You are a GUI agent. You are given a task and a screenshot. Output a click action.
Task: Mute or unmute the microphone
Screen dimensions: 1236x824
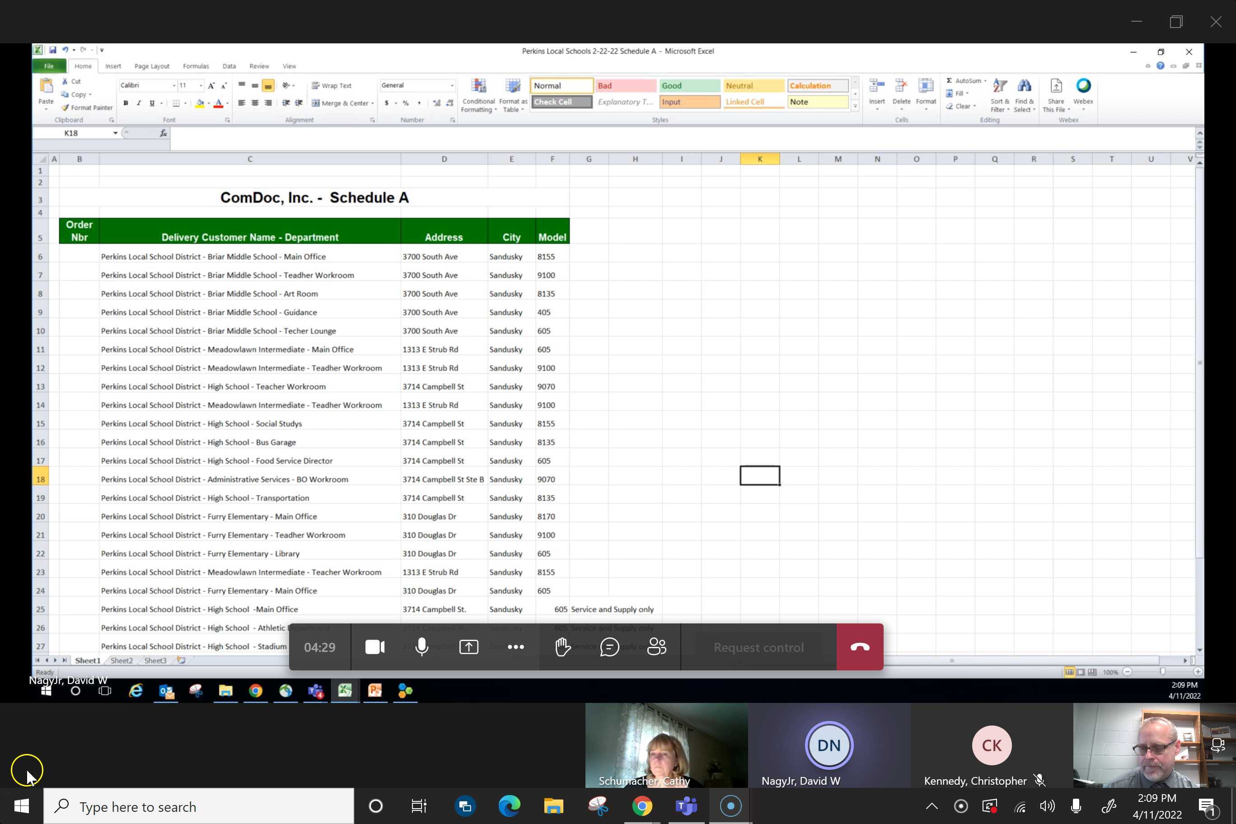pos(421,647)
